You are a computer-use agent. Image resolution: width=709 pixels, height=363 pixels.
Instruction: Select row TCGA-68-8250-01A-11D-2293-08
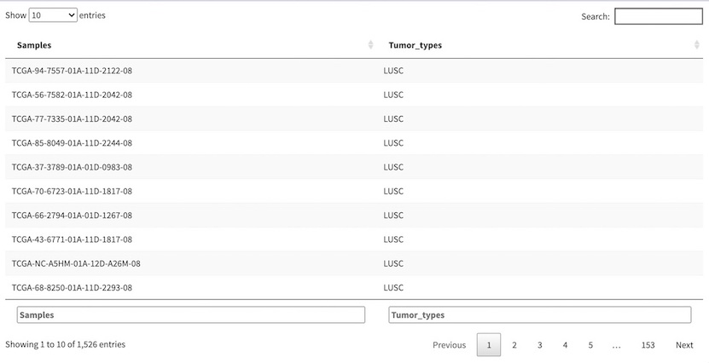click(x=72, y=287)
